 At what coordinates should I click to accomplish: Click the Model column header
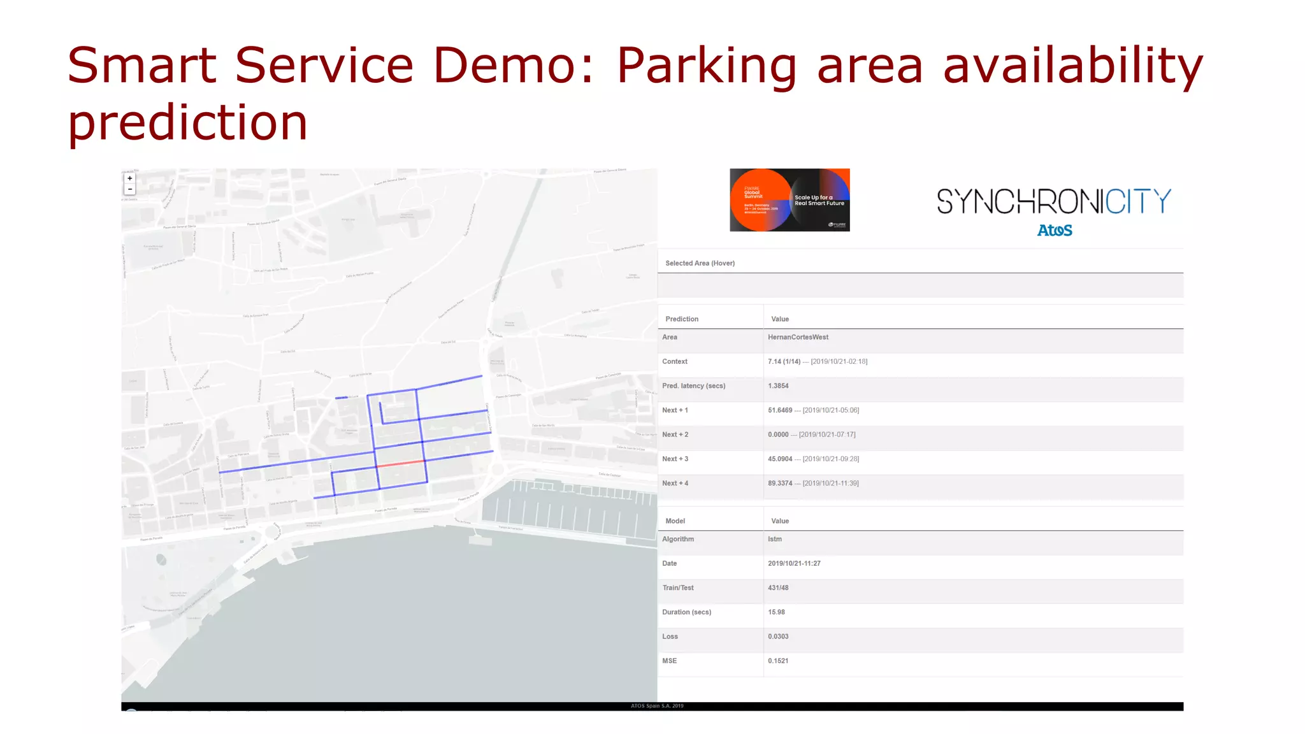click(x=675, y=521)
